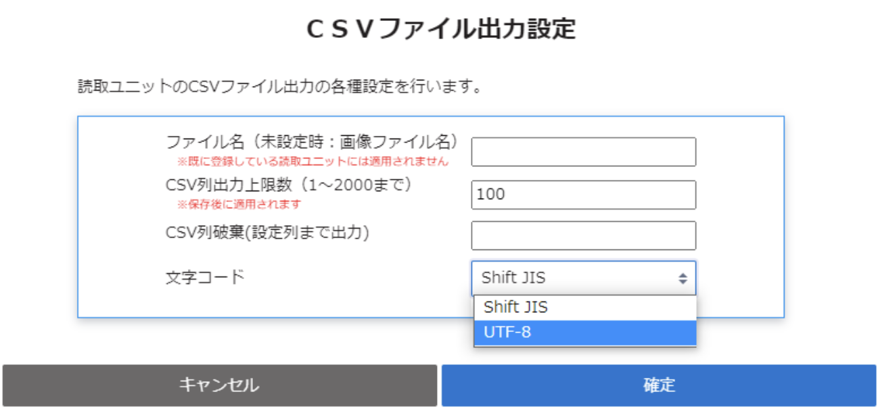This screenshot has width=878, height=411.
Task: Click the file name input field
Action: pos(583,152)
